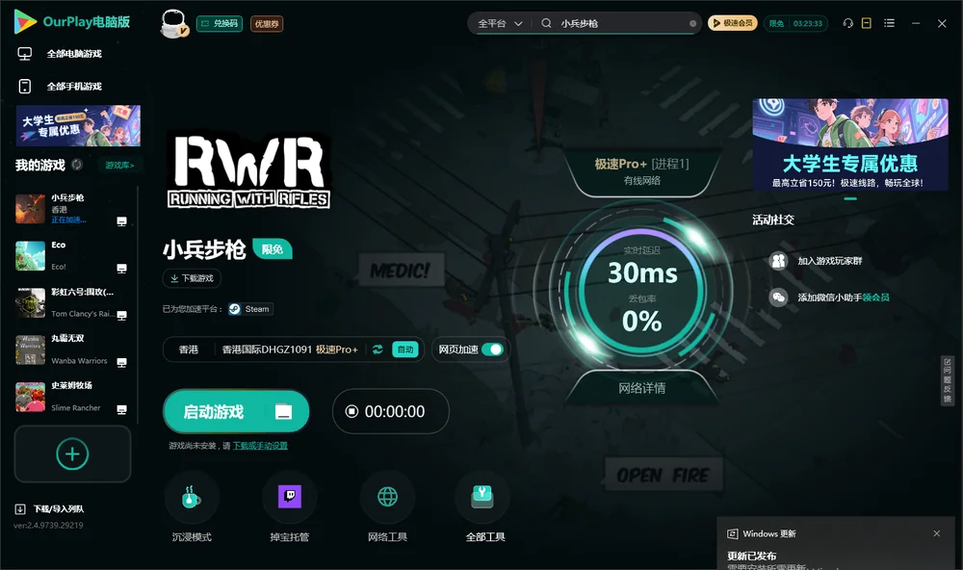Add a new game with the plus tile
Viewport: 963px width, 570px height.
point(72,453)
